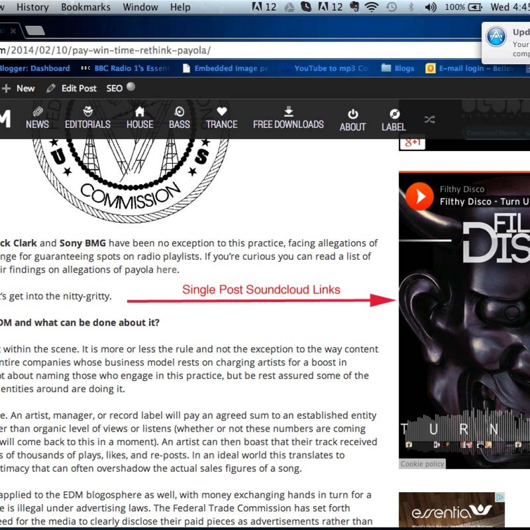Open the New content admin menu

(19, 89)
